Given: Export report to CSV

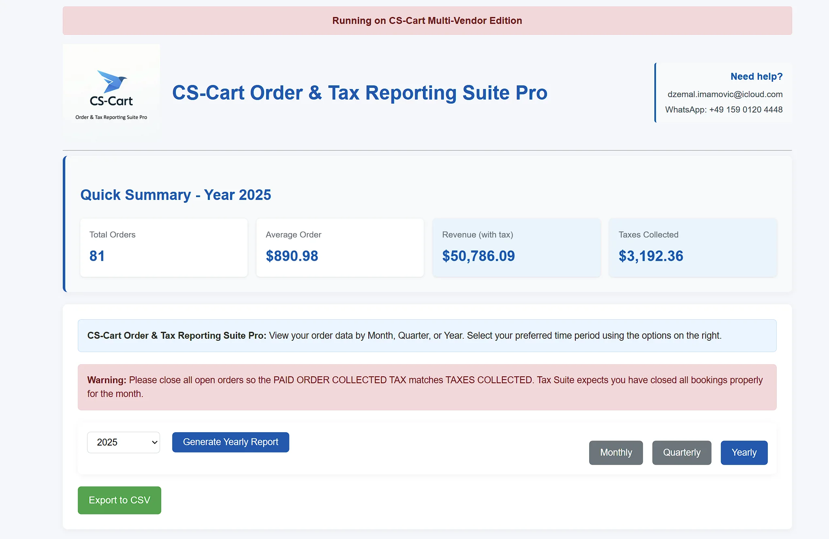Looking at the screenshot, I should tap(119, 500).
